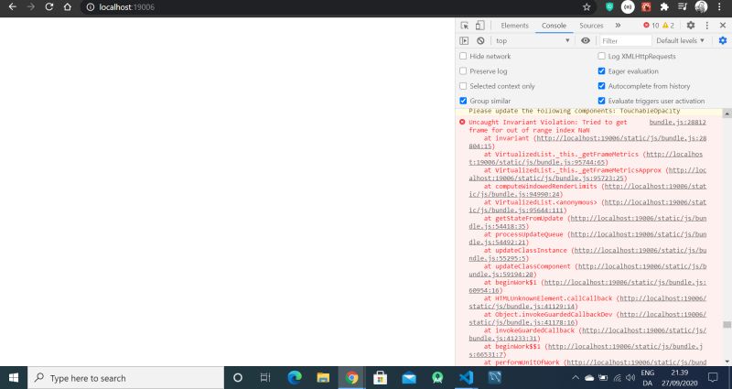Open the Windows Start menu

coord(14,377)
